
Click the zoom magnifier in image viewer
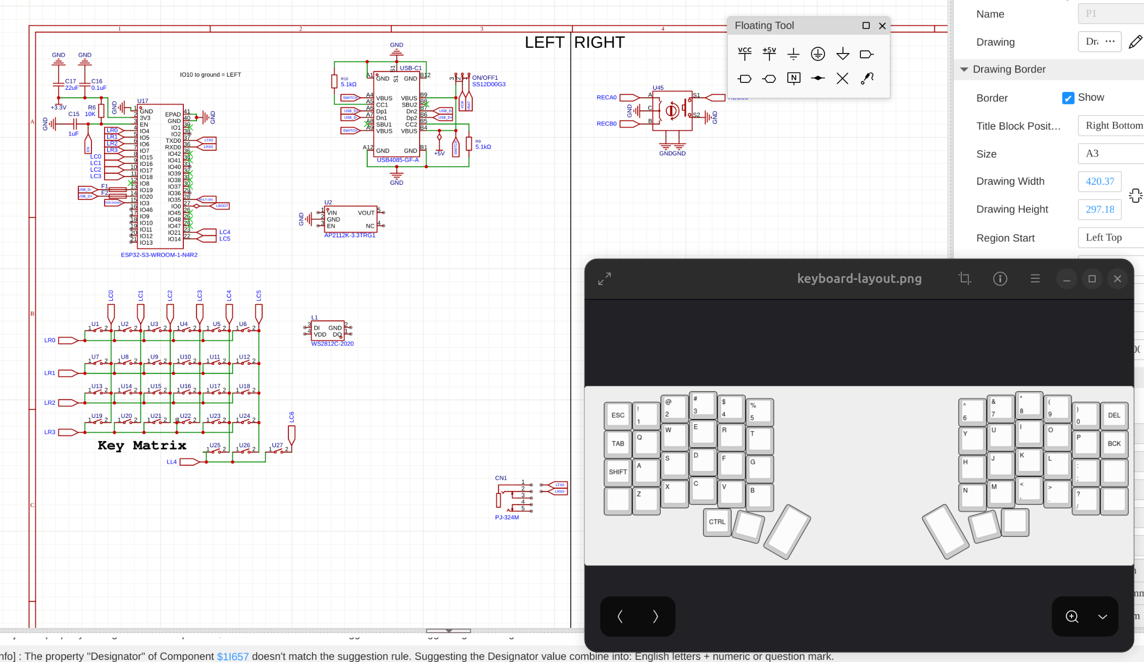coord(1072,616)
